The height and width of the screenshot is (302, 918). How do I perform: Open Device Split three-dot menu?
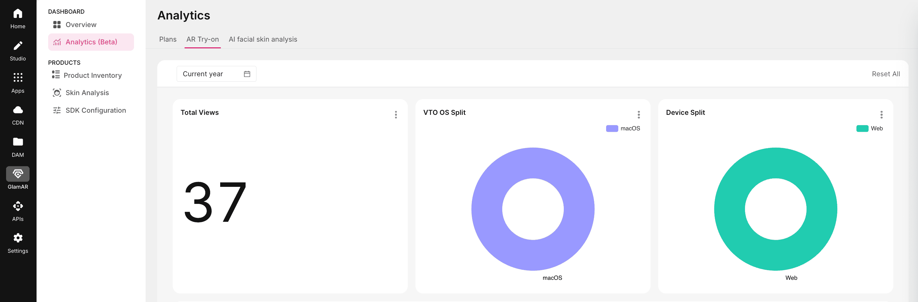881,115
